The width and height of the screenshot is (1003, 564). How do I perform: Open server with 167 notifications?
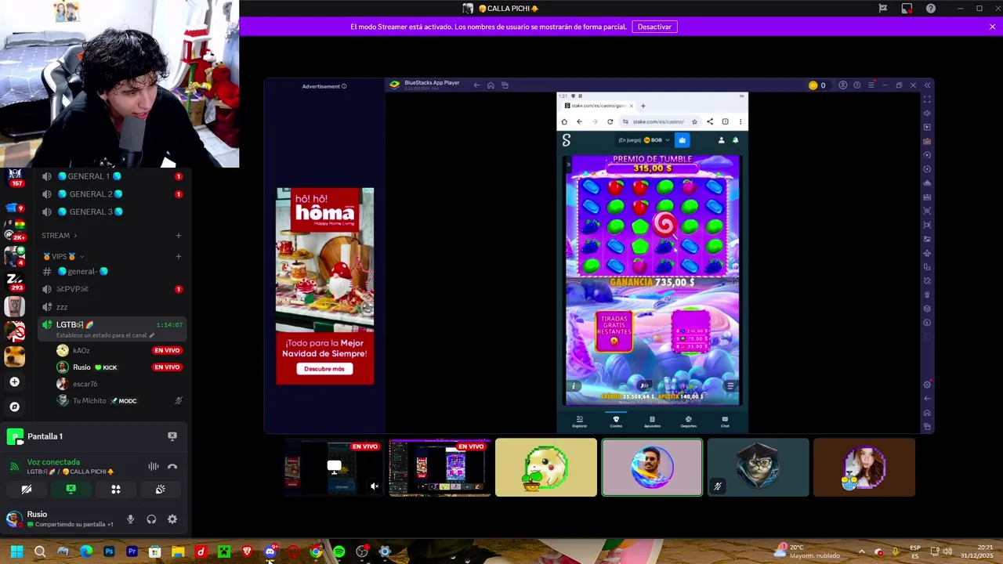click(x=14, y=178)
